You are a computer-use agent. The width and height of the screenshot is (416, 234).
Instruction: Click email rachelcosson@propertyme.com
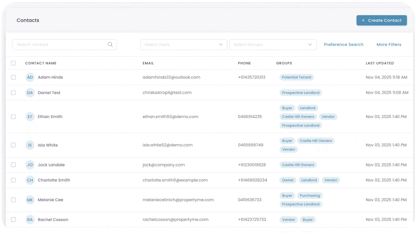pyautogui.click(x=175, y=219)
